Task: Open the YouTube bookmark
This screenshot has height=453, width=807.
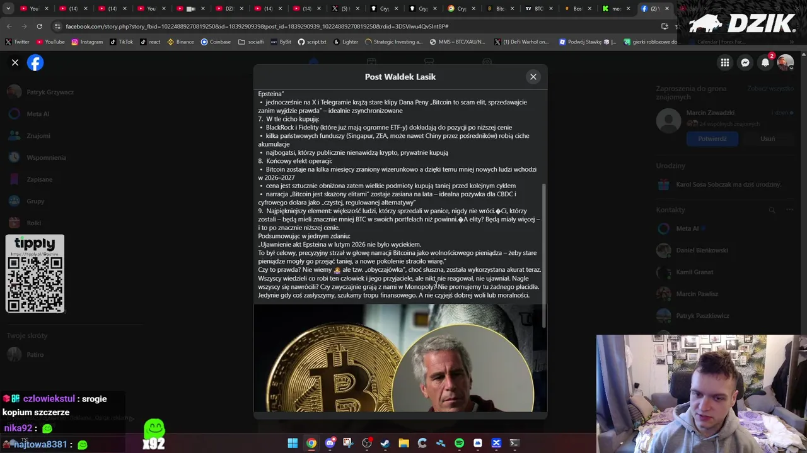Action: pos(50,42)
